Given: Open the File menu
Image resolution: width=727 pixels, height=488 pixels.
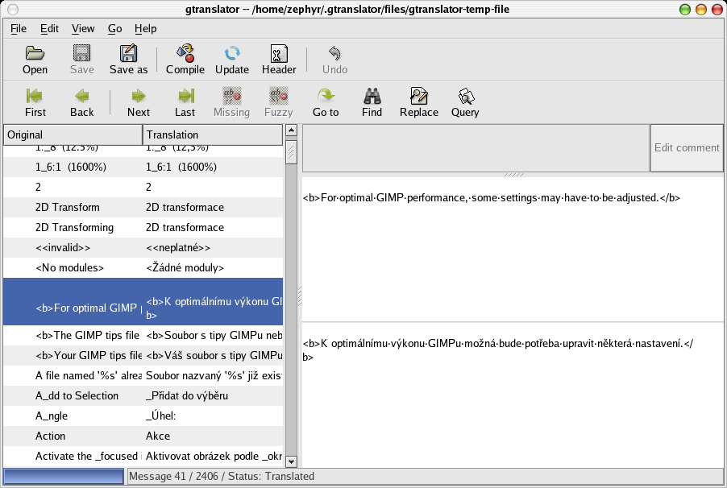Looking at the screenshot, I should [19, 28].
